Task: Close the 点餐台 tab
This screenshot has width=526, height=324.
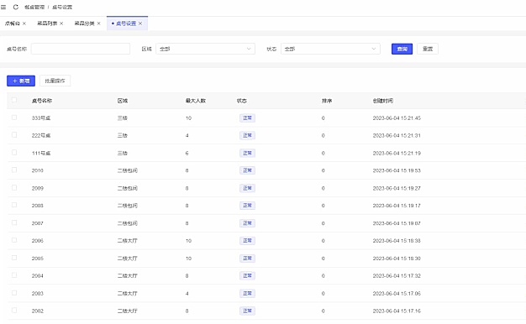Action: pos(24,24)
